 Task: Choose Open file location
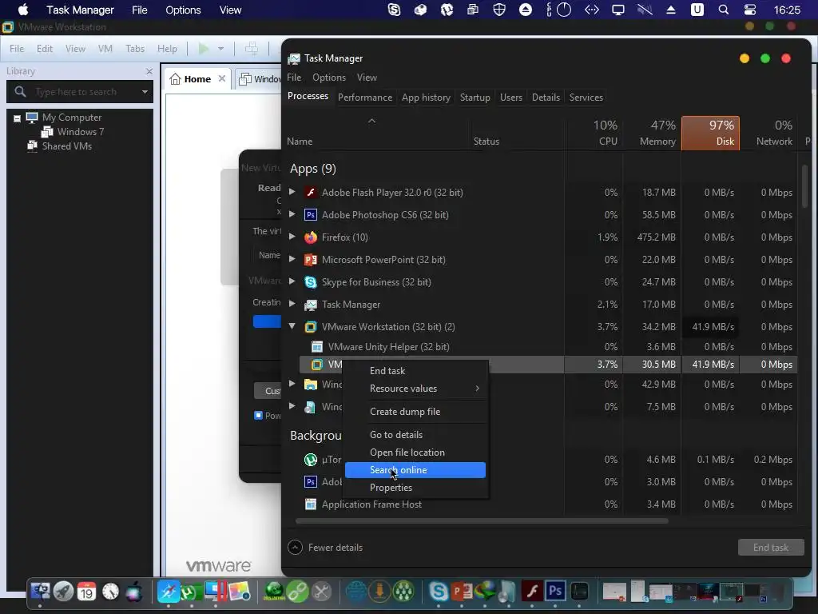(415, 453)
